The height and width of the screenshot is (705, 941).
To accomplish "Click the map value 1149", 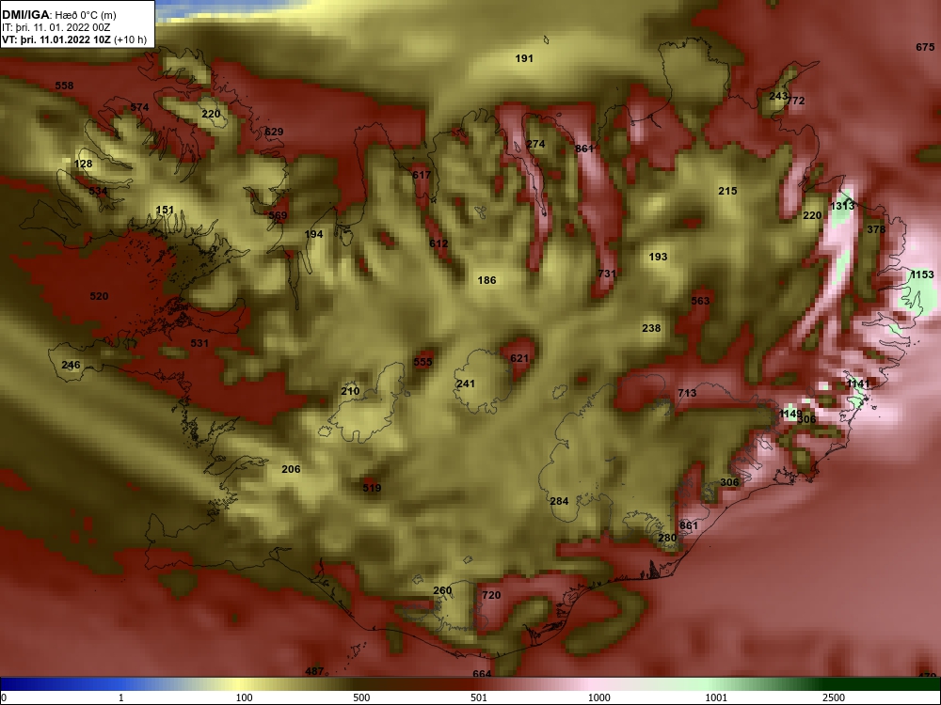I will [x=790, y=414].
